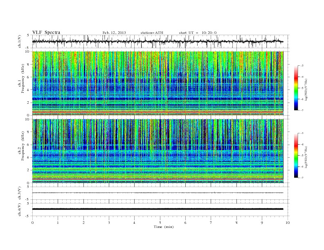Click the "log(PSD)(V²/Hz)" label of the ch.2 color bar
This screenshot has height=250, width=324.
pyautogui.click(x=306, y=156)
